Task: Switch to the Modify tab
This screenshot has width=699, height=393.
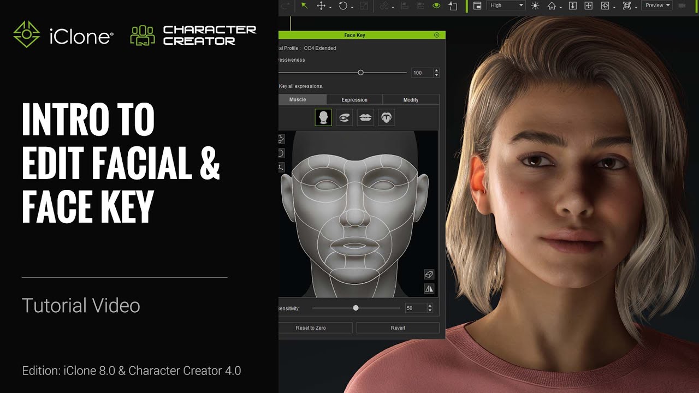Action: pos(411,100)
